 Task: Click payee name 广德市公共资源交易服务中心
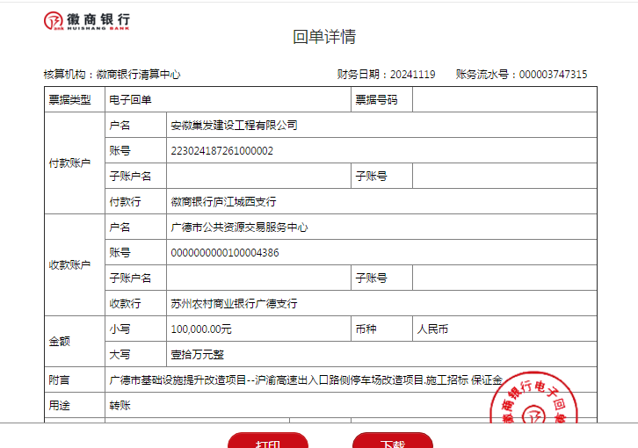click(239, 228)
